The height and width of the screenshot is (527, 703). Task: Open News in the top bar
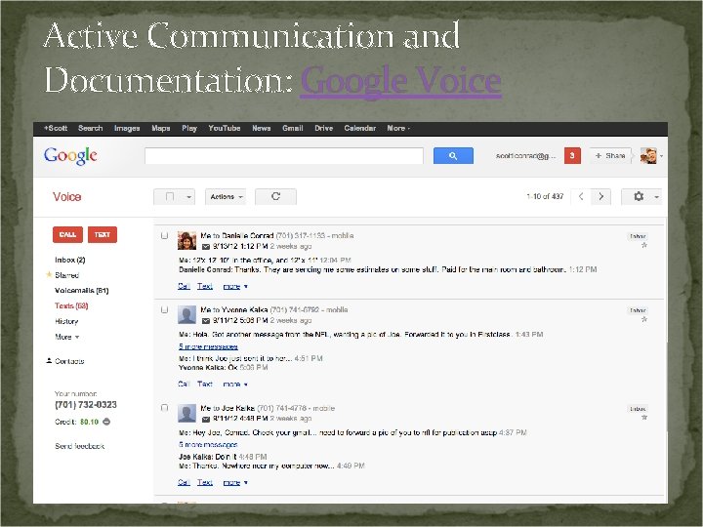click(261, 128)
